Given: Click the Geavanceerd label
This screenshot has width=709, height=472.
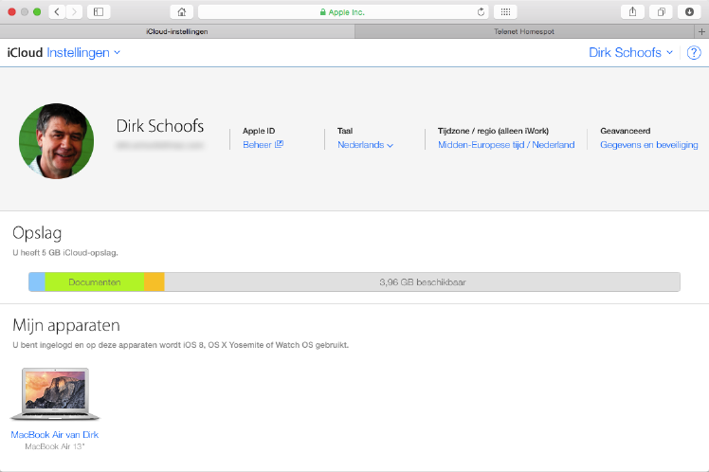Looking at the screenshot, I should pyautogui.click(x=626, y=131).
